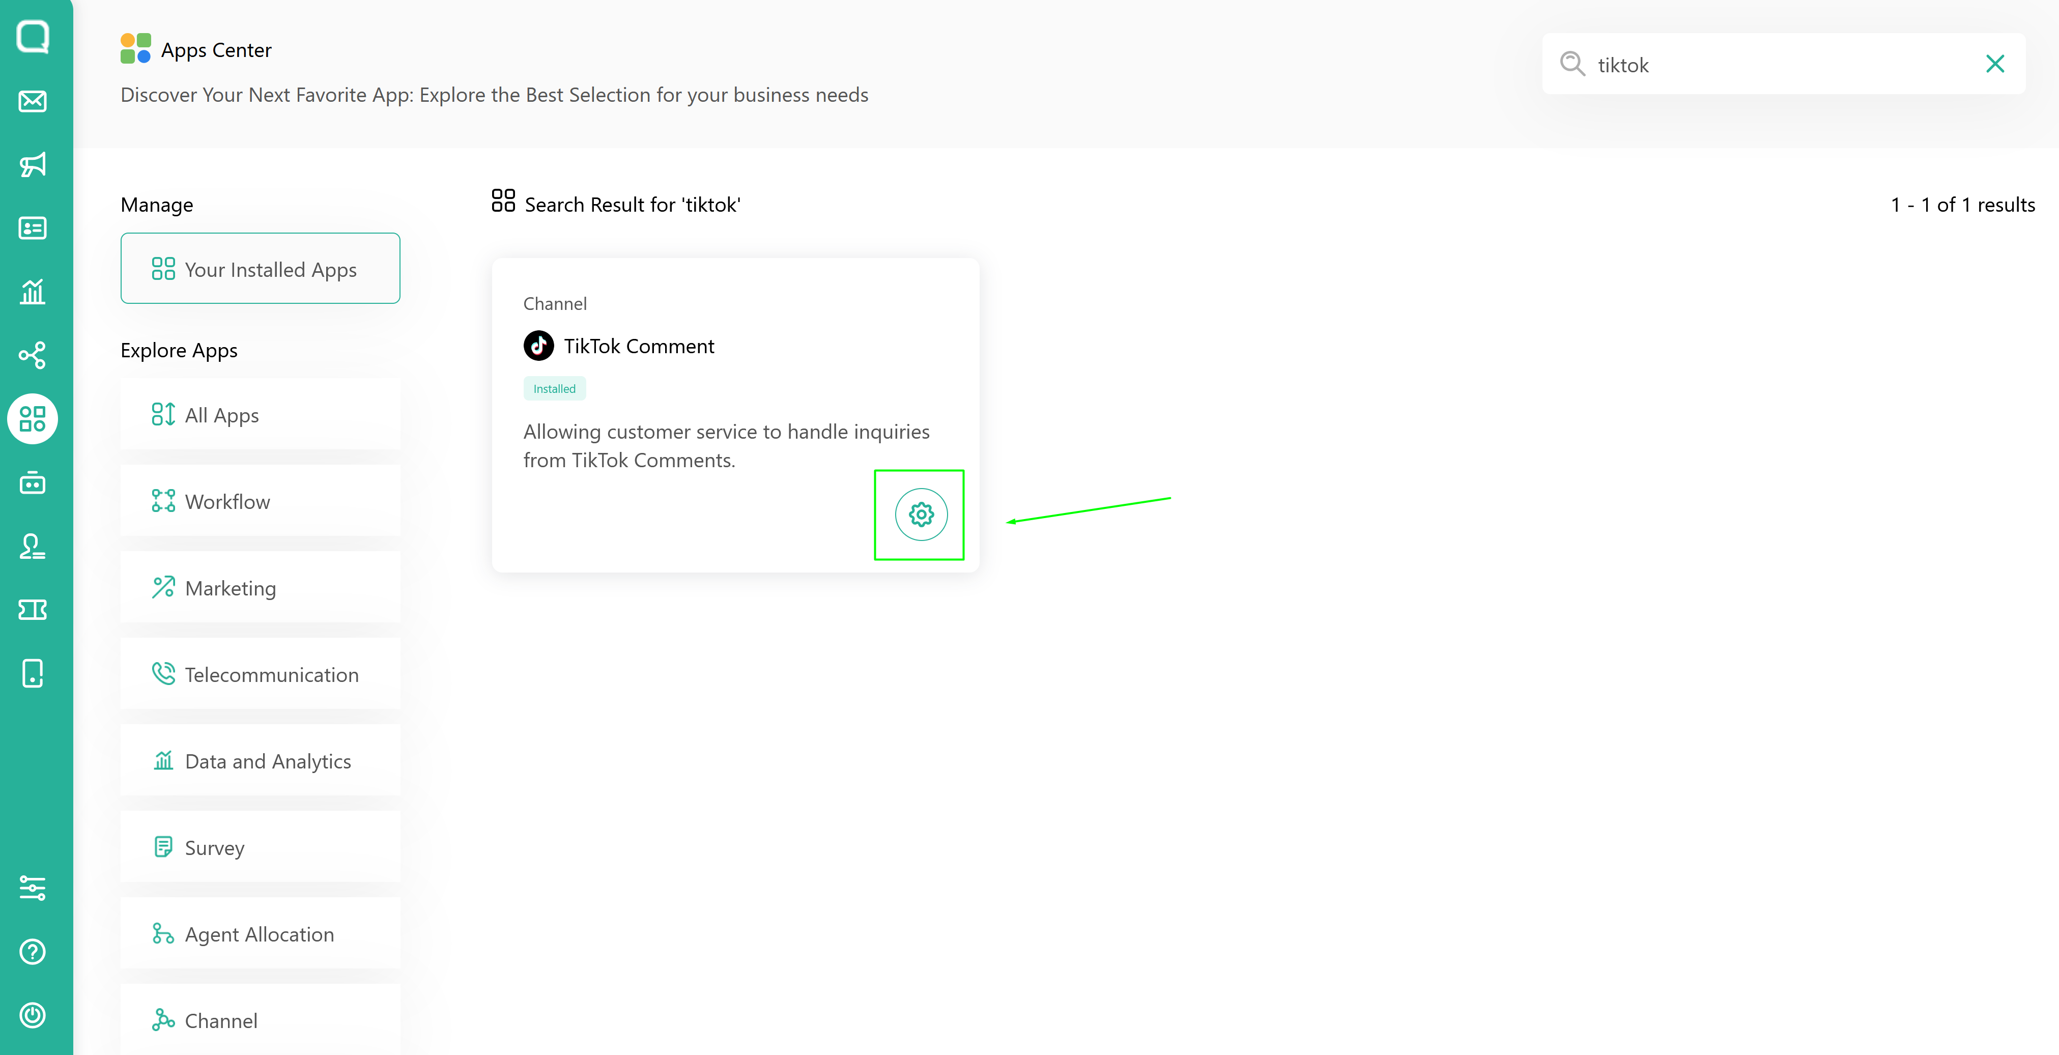Image resolution: width=2059 pixels, height=1055 pixels.
Task: Click the TikTok Comment app title
Action: point(639,346)
